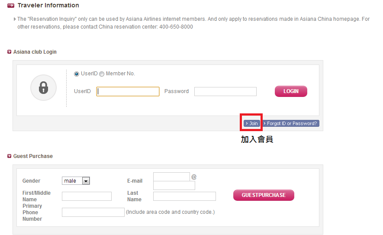Image resolution: width=383 pixels, height=235 pixels.
Task: Click the E-mail domain field below @
Action: point(174,185)
